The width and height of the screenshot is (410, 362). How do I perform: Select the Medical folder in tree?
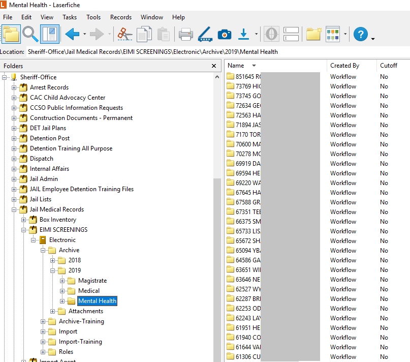pyautogui.click(x=89, y=291)
